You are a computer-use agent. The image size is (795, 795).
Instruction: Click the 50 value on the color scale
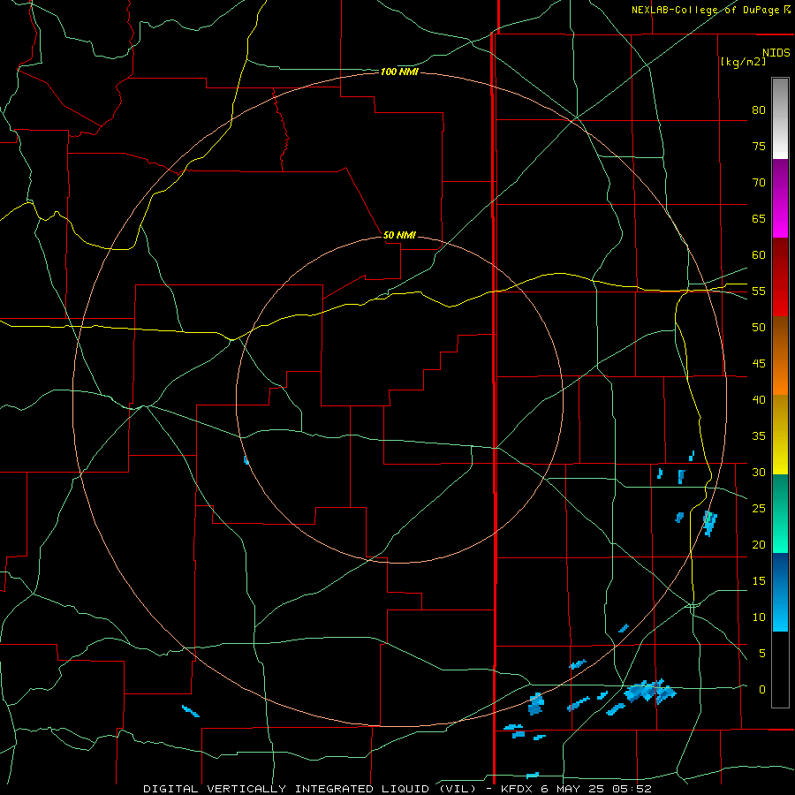759,328
